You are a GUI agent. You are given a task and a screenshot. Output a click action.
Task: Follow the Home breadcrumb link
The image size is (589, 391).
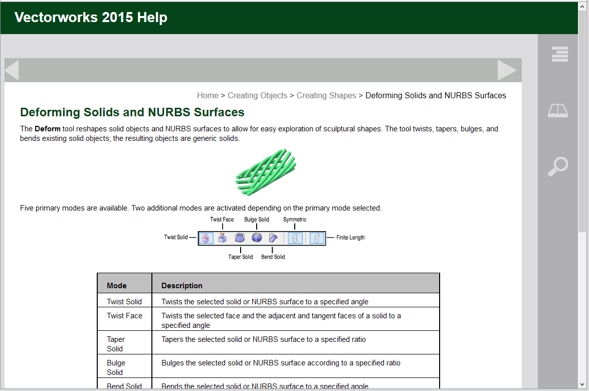point(208,95)
